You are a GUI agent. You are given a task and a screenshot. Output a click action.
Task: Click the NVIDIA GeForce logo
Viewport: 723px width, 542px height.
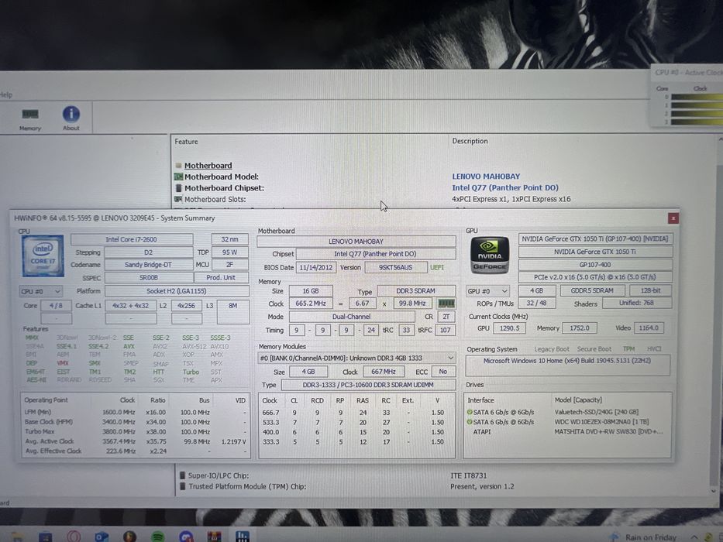click(490, 256)
